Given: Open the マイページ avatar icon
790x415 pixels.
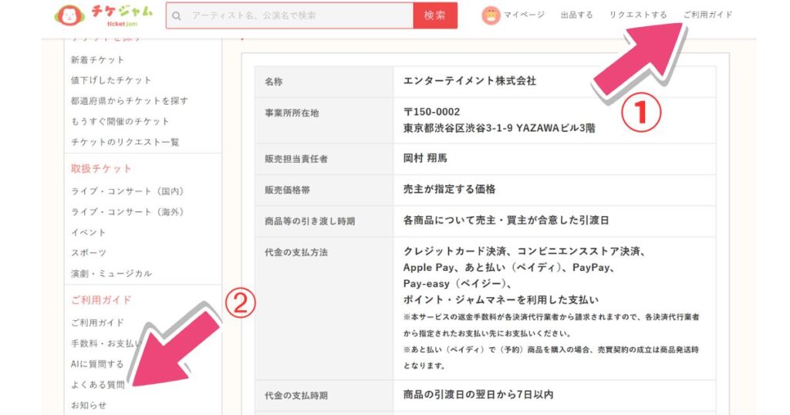Looking at the screenshot, I should click(491, 15).
